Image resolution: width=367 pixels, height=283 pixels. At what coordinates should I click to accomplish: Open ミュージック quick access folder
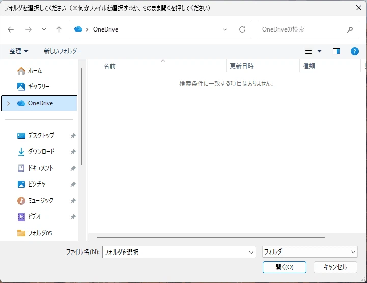(35, 201)
